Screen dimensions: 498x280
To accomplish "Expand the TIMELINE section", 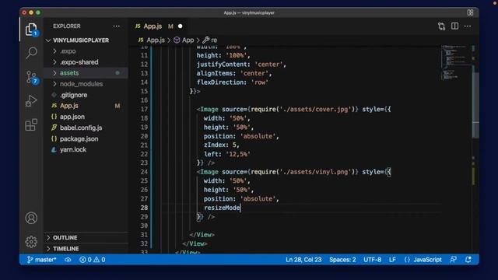I will pos(86,249).
